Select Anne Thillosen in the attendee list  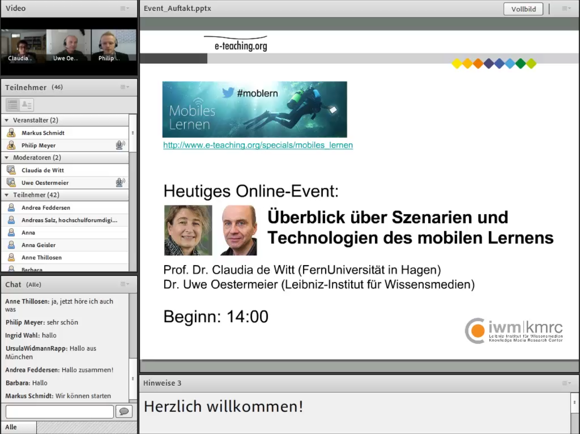pyautogui.click(x=65, y=257)
